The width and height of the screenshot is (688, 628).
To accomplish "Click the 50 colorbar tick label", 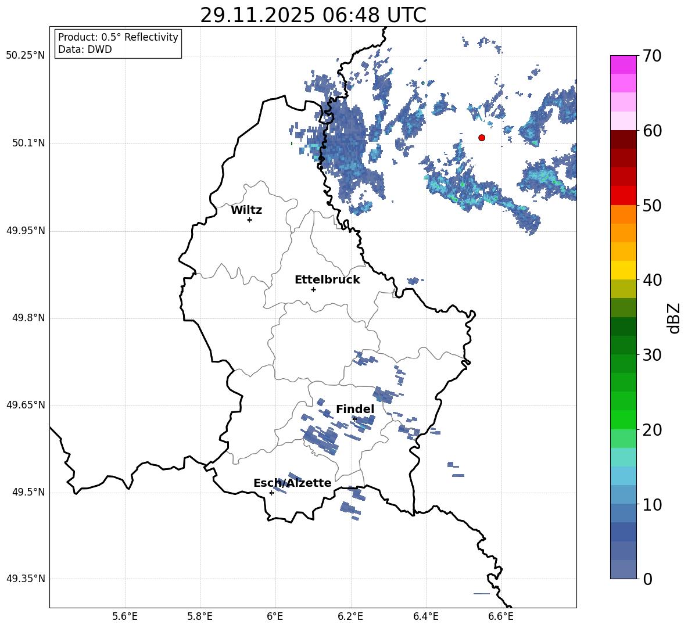I will pos(652,205).
